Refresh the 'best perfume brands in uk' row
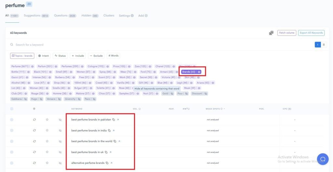 click(34, 152)
